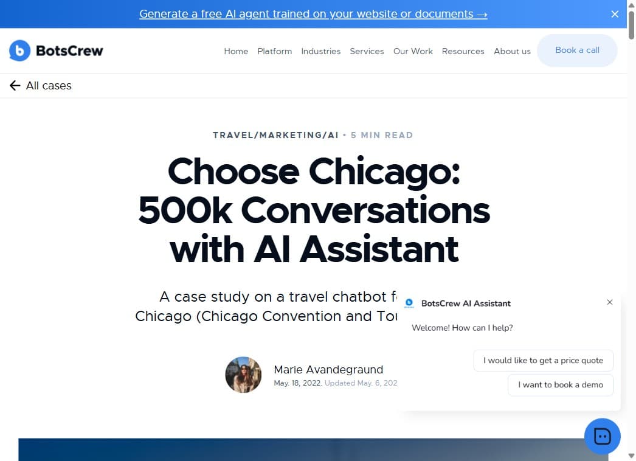Close the top promotional banner

[x=615, y=14]
